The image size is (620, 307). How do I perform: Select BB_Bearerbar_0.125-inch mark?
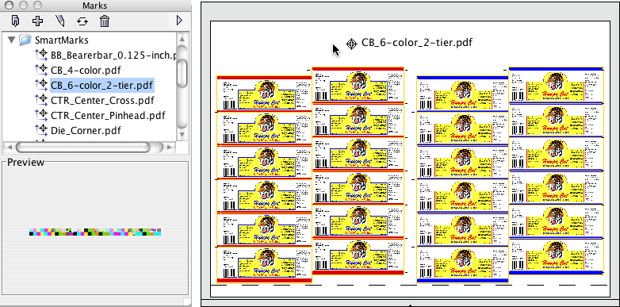point(113,55)
